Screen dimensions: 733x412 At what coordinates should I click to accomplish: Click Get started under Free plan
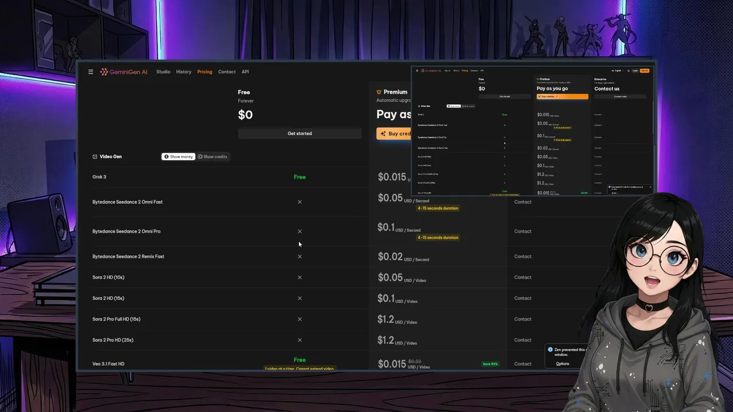(x=299, y=133)
